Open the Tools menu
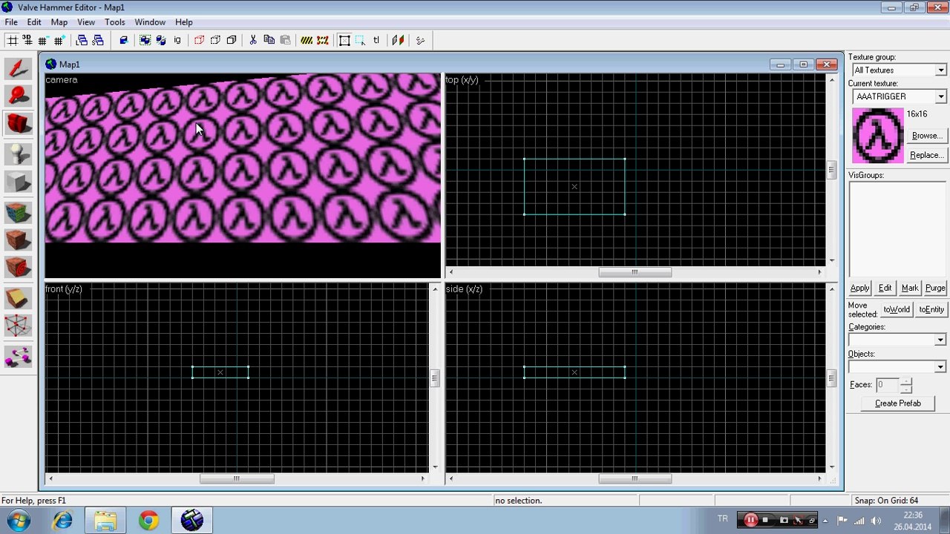Screen dimensions: 950x534 114,22
